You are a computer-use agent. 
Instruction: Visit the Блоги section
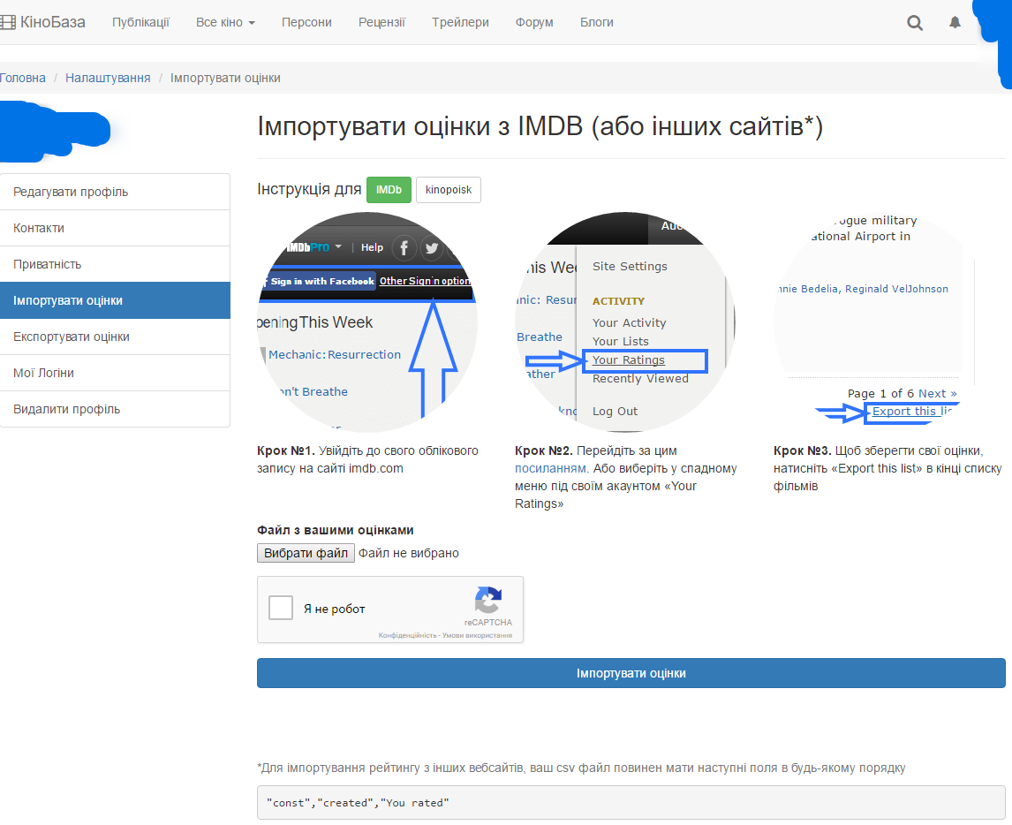(x=596, y=23)
